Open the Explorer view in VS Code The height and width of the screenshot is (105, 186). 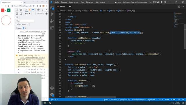(x=52, y=8)
